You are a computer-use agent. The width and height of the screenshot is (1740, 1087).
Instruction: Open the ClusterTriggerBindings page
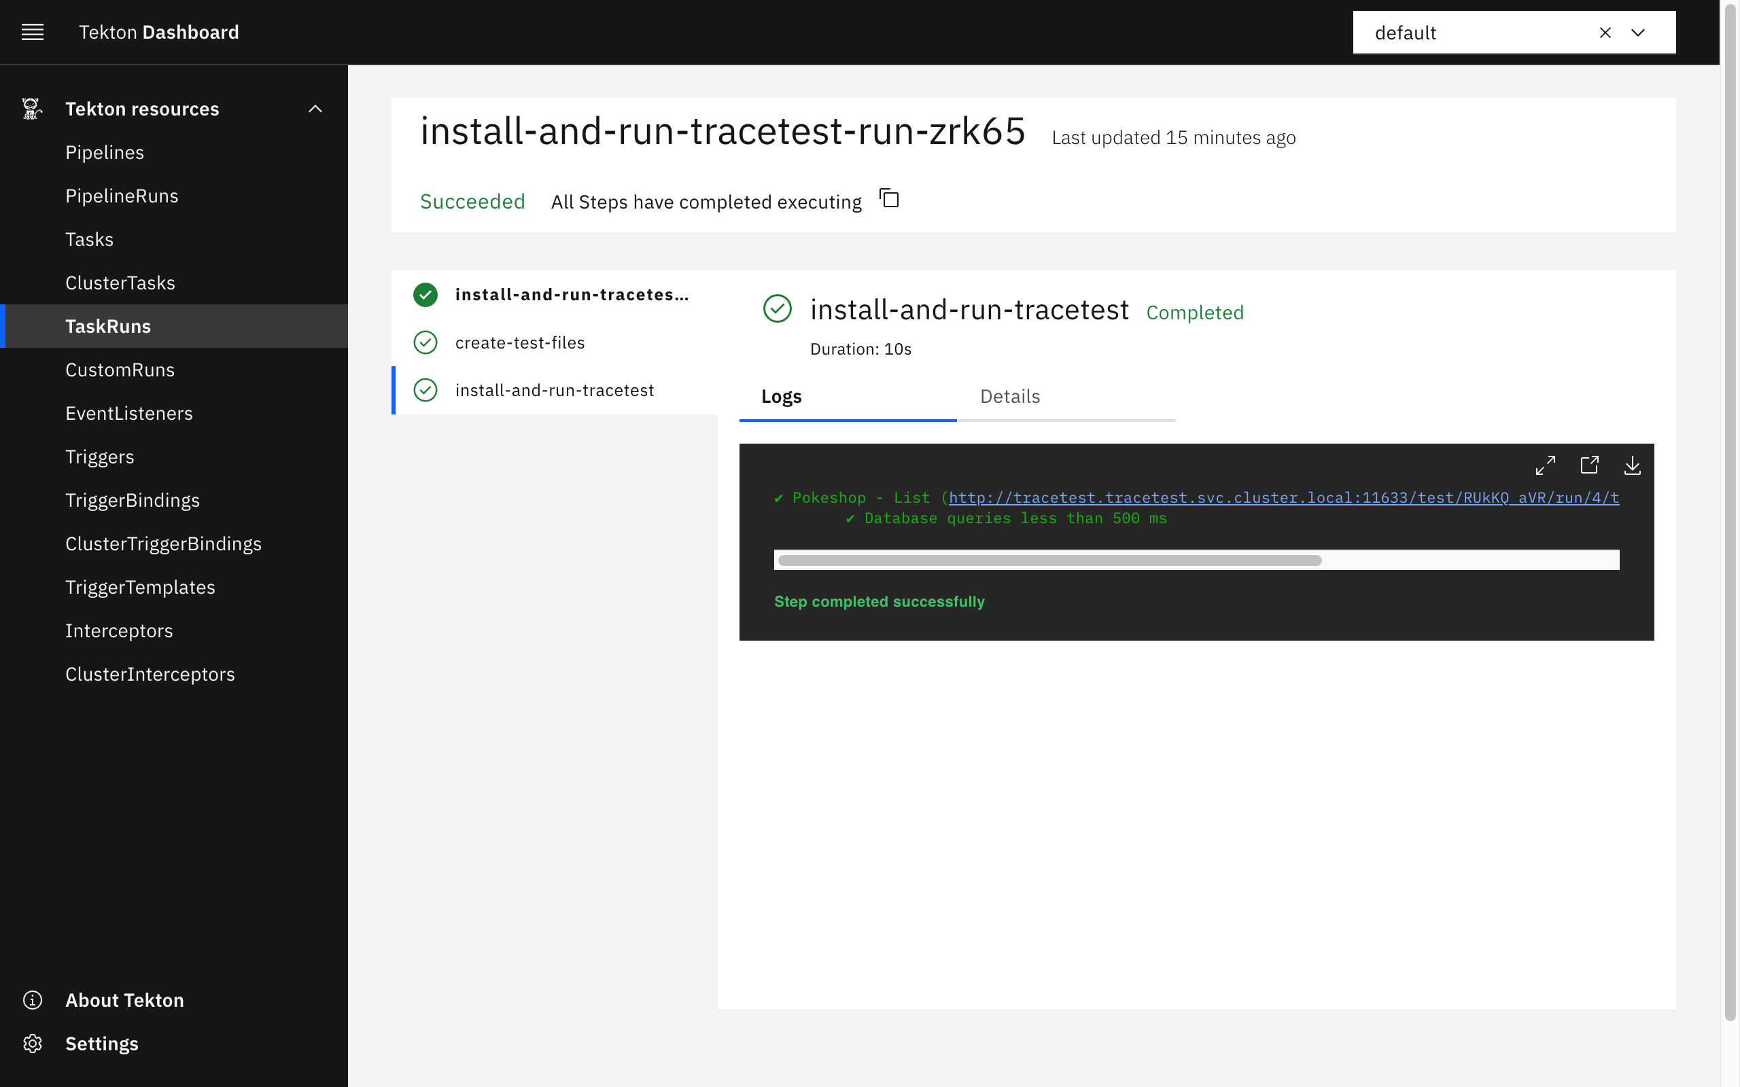164,543
